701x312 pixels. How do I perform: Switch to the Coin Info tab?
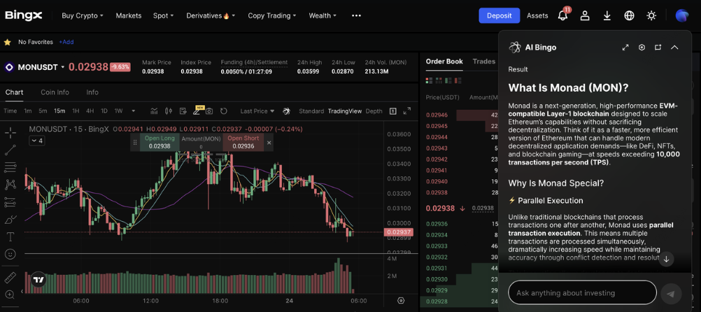(55, 92)
